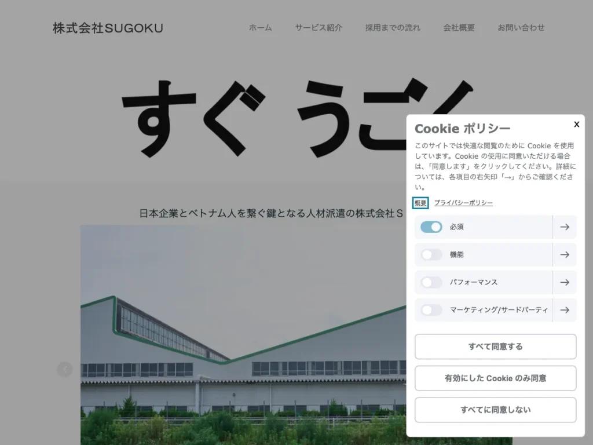Open 会社概要 in the navigation
This screenshot has width=593, height=445.
point(459,28)
